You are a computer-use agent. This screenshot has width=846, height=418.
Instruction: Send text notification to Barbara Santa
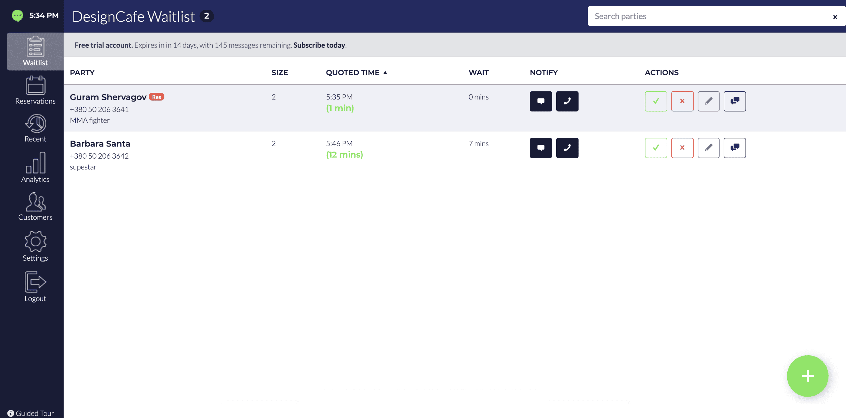tap(541, 148)
